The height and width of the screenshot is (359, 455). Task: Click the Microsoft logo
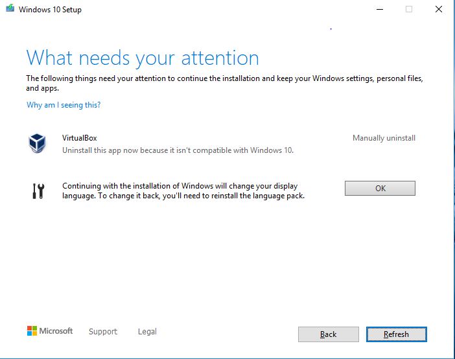click(50, 331)
